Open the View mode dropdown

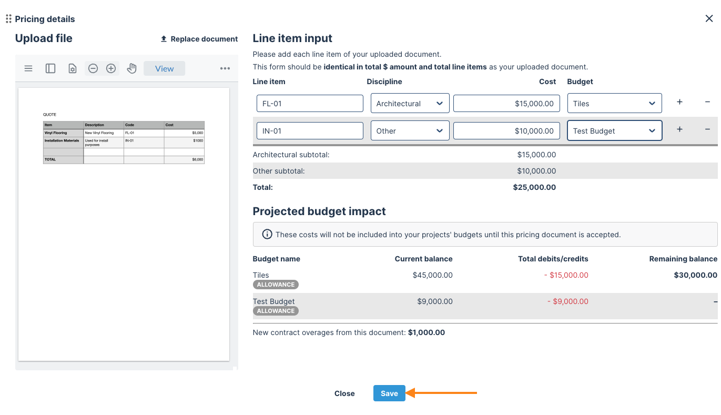164,68
